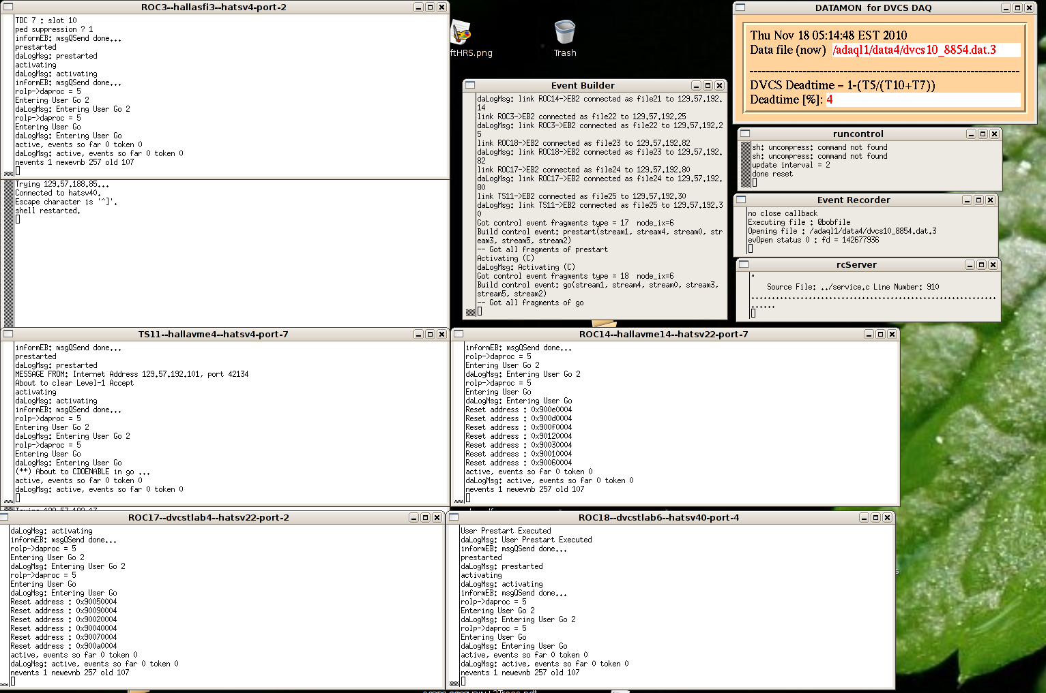Close the DATAMON for DVCS DAQ window
The image size is (1046, 693).
1029,8
